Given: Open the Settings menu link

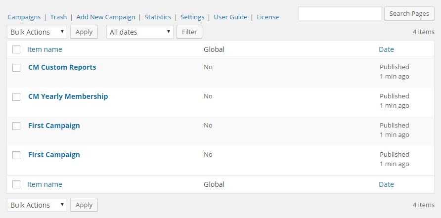Looking at the screenshot, I should click(x=192, y=17).
